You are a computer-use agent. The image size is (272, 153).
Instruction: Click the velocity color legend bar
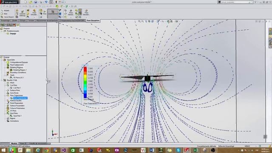[x=85, y=82]
